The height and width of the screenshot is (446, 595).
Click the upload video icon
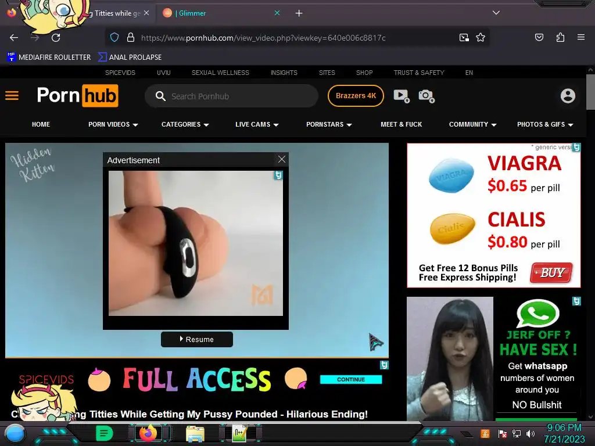(402, 96)
